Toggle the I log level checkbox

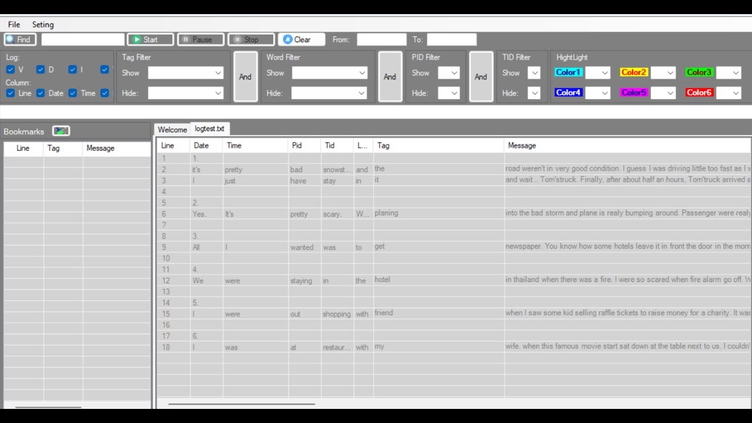point(72,69)
